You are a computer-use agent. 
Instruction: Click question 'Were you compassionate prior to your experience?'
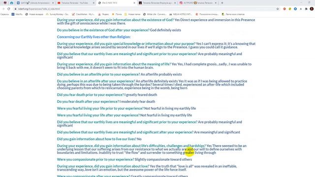(x=95, y=159)
